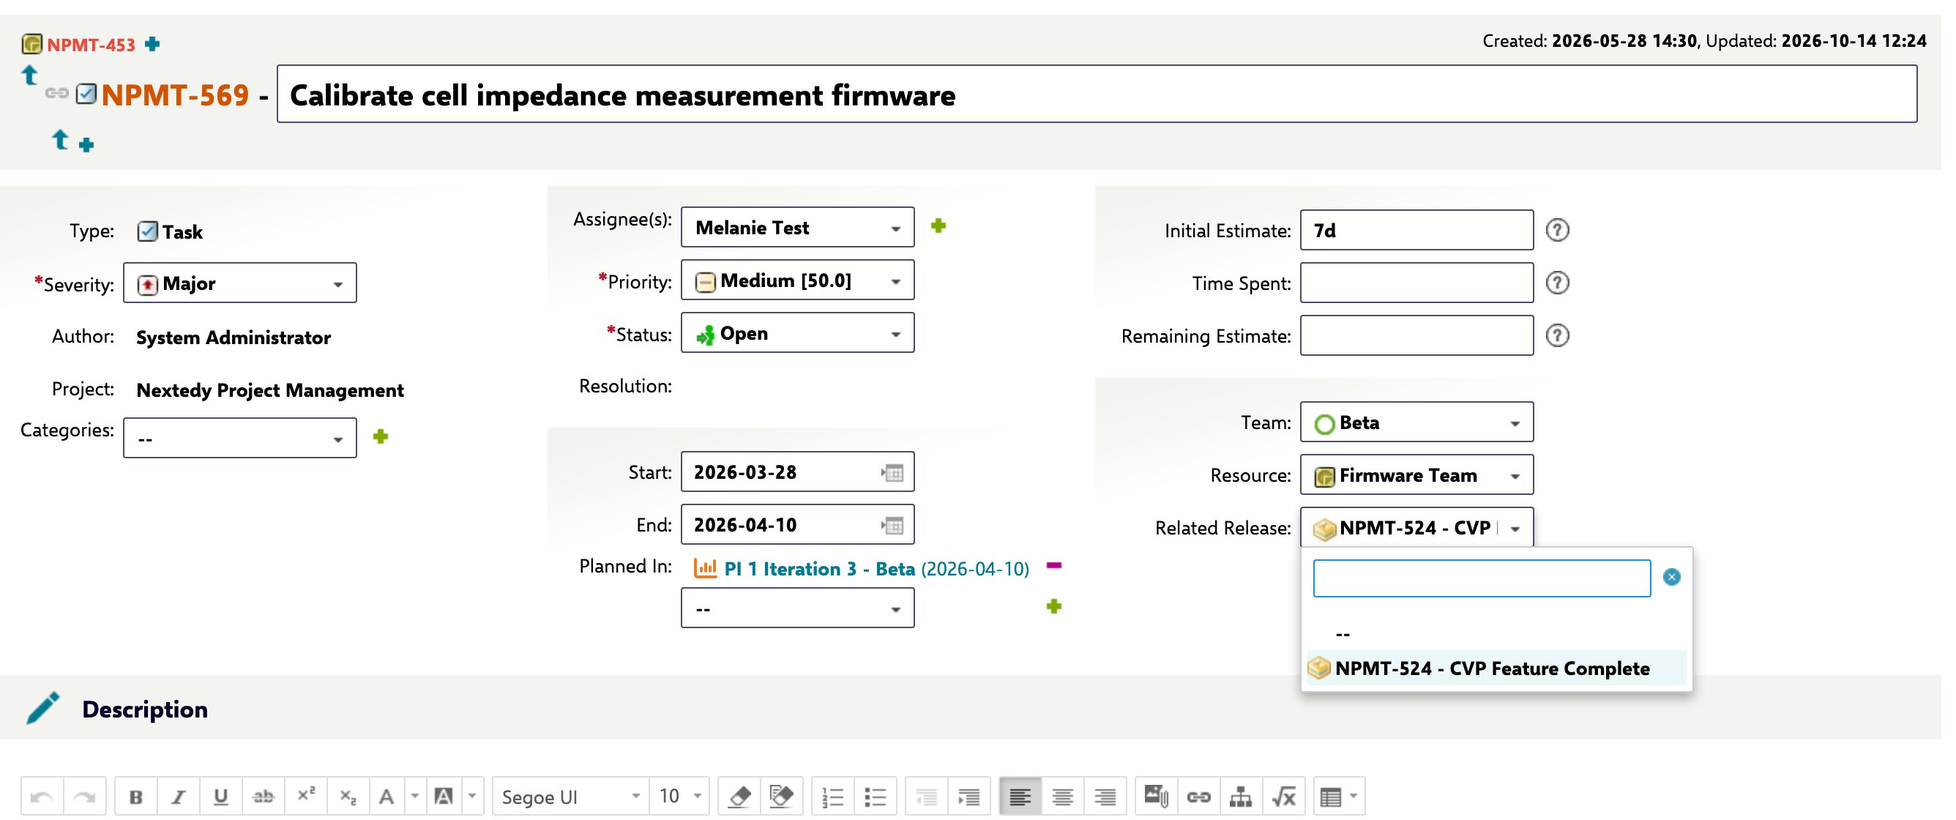This screenshot has height=820, width=1956.
Task: Add another assignee with plus icon
Action: [938, 225]
